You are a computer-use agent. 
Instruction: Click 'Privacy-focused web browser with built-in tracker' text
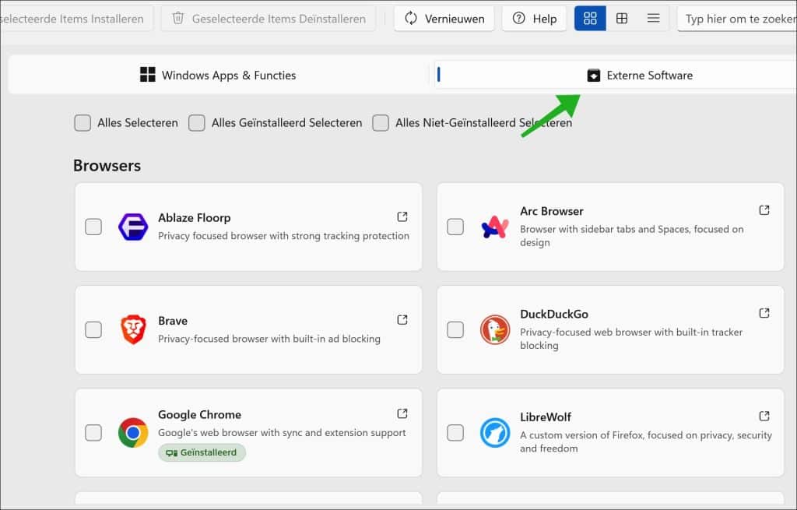(x=630, y=339)
